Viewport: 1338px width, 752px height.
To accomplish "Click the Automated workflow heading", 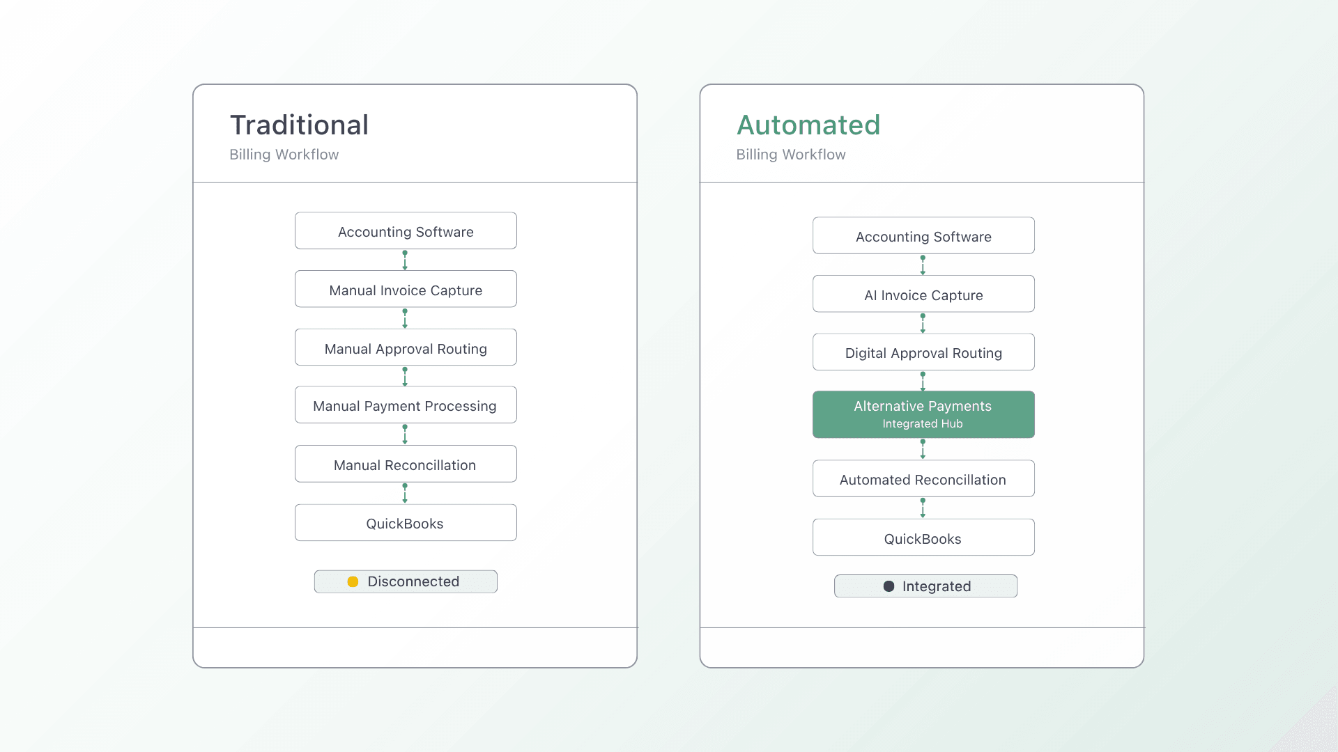I will pos(808,125).
